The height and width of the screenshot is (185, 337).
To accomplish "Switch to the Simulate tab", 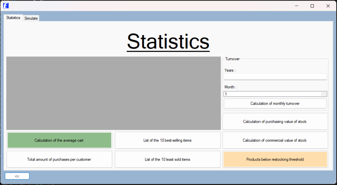I will pos(31,18).
